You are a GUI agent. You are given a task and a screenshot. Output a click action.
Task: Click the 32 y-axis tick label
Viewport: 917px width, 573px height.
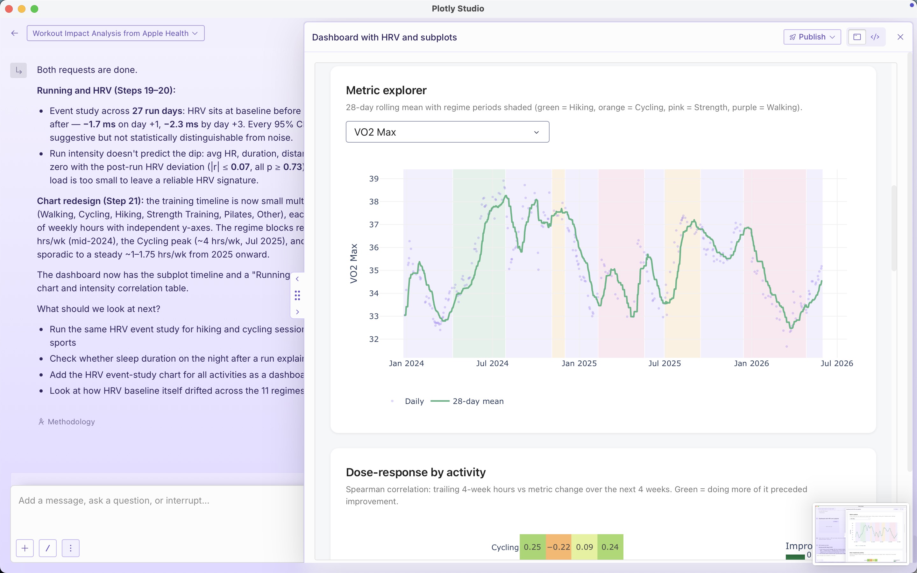pyautogui.click(x=373, y=339)
